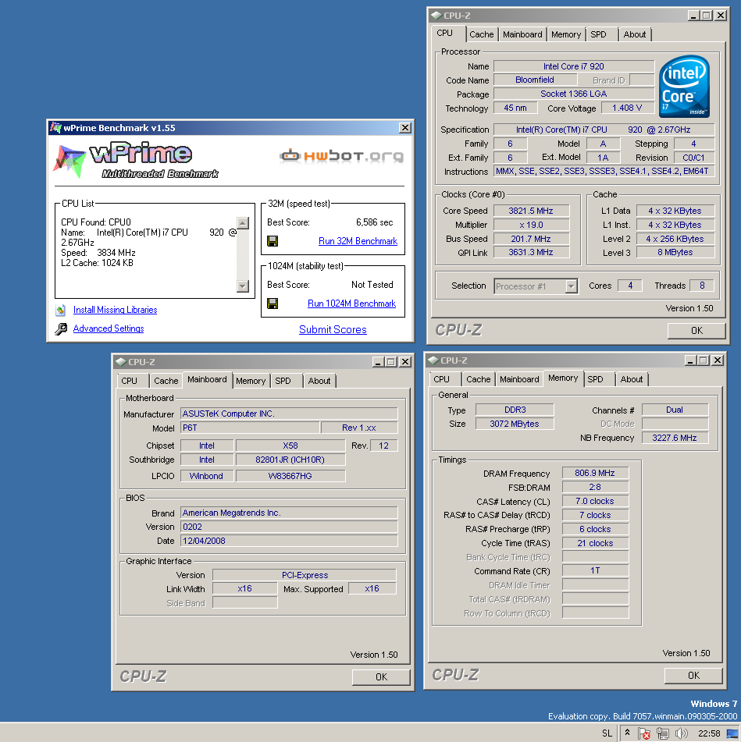Open About tab in top CPU-Z window
Screen dimensions: 741x742
click(635, 34)
